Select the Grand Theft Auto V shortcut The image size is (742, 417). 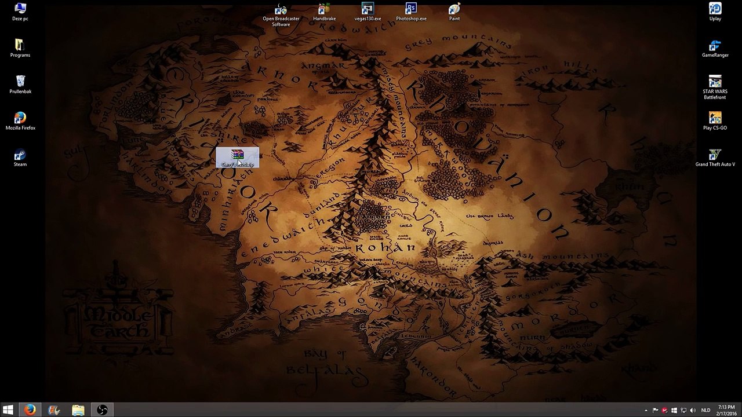(x=715, y=158)
